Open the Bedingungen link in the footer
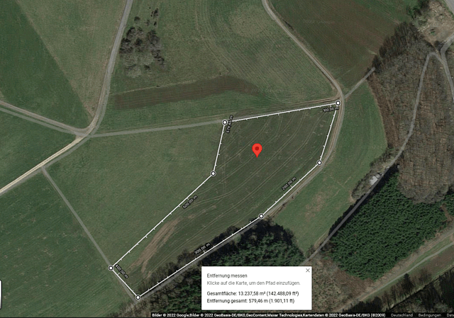454x318 pixels. [x=430, y=315]
